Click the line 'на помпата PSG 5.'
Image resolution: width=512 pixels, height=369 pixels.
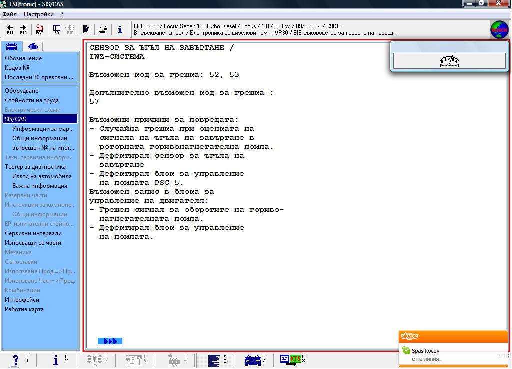click(141, 183)
